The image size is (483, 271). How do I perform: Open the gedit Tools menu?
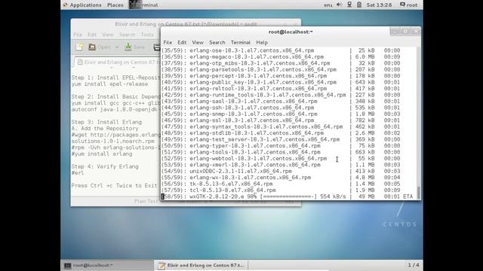[x=147, y=35]
